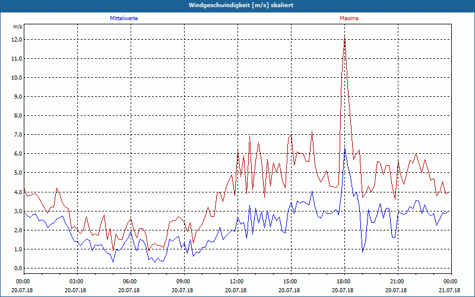The image size is (475, 297).
Task: Select the '6,0' y-axis value
Action: 18,154
